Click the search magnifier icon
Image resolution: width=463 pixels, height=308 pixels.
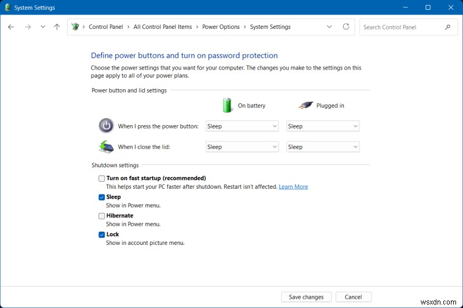(x=447, y=27)
